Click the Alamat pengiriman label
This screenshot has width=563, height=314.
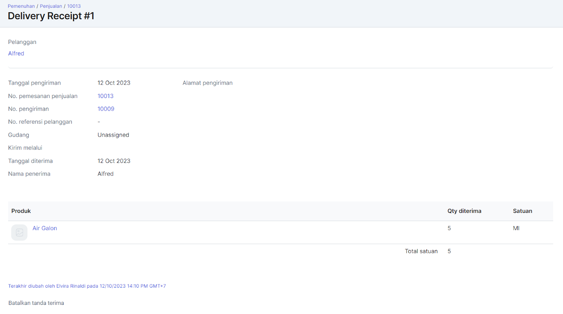click(208, 83)
